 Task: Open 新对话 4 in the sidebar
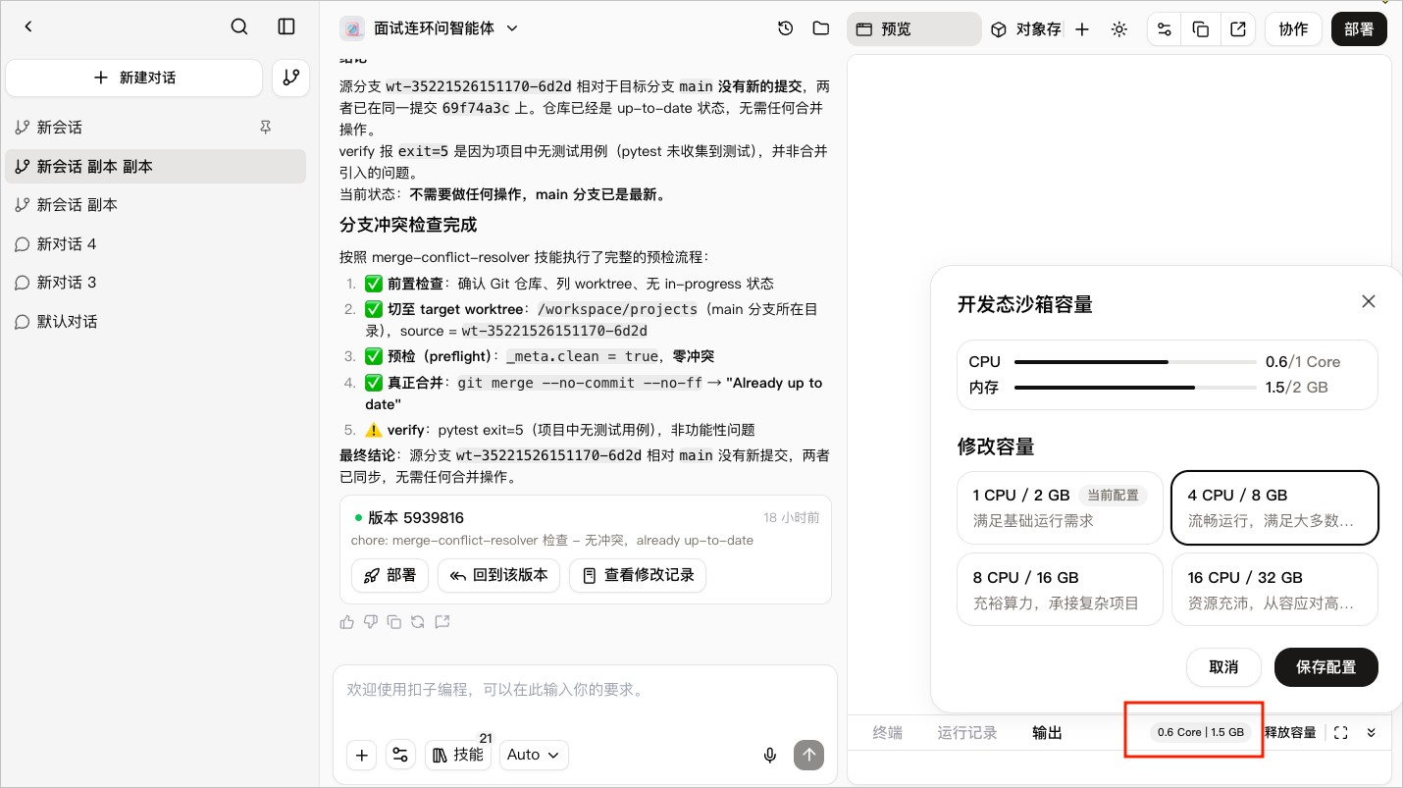point(155,244)
